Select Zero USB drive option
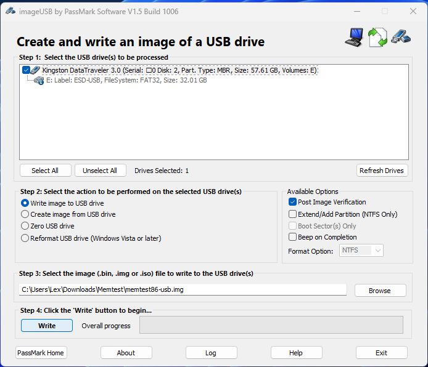 25,226
